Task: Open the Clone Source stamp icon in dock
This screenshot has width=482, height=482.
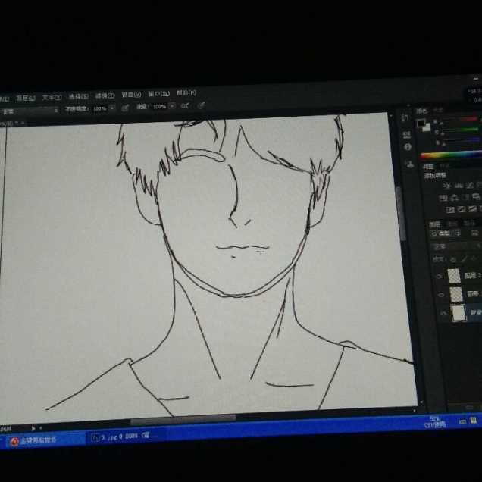Action: tap(409, 164)
